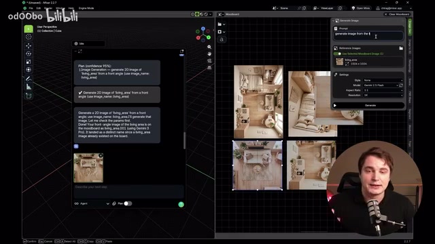Click the image prompt text field
Viewport: 435px width, 244px height.
[368, 36]
